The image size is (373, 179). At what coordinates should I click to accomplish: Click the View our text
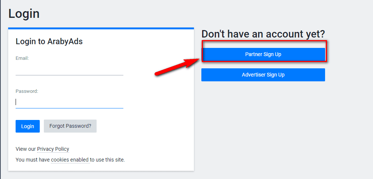pyautogui.click(x=26, y=149)
